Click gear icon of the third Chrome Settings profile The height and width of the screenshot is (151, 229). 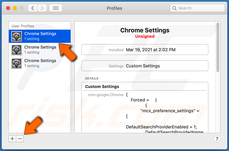(x=17, y=63)
